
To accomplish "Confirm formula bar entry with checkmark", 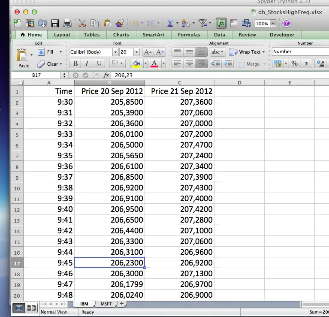I will [x=85, y=75].
